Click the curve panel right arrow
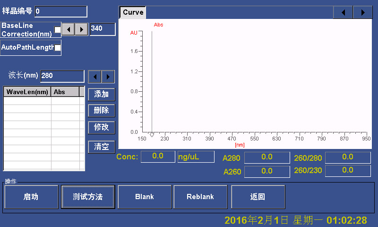 (x=362, y=12)
